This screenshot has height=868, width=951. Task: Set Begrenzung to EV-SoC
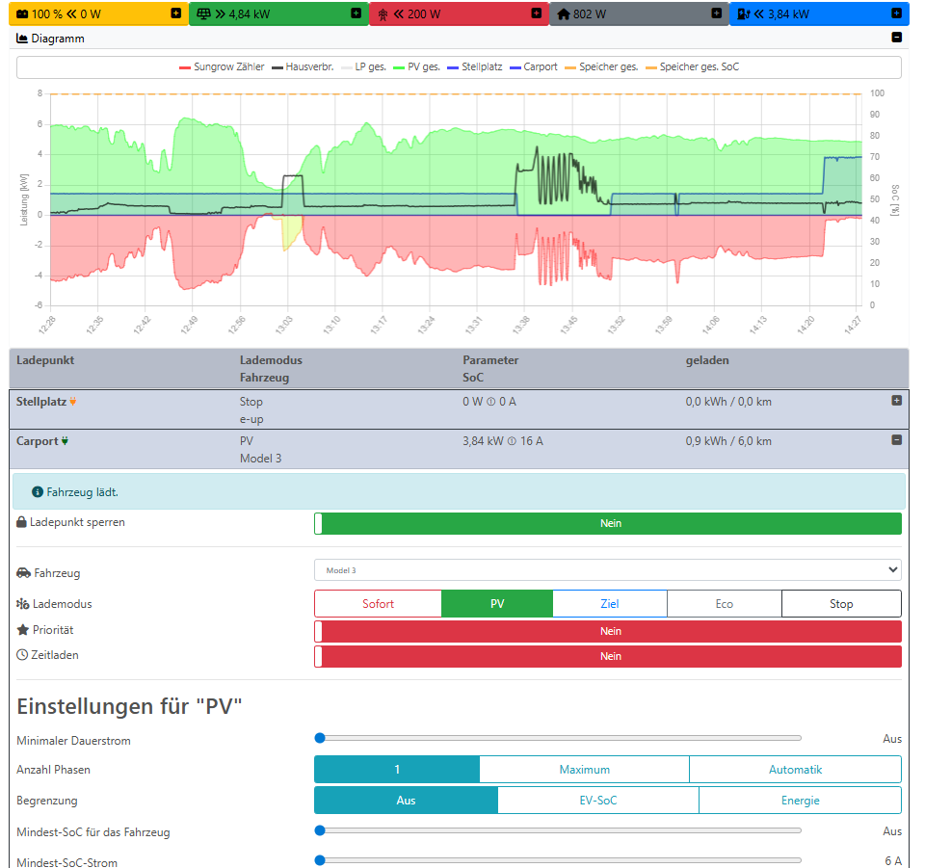tap(597, 800)
